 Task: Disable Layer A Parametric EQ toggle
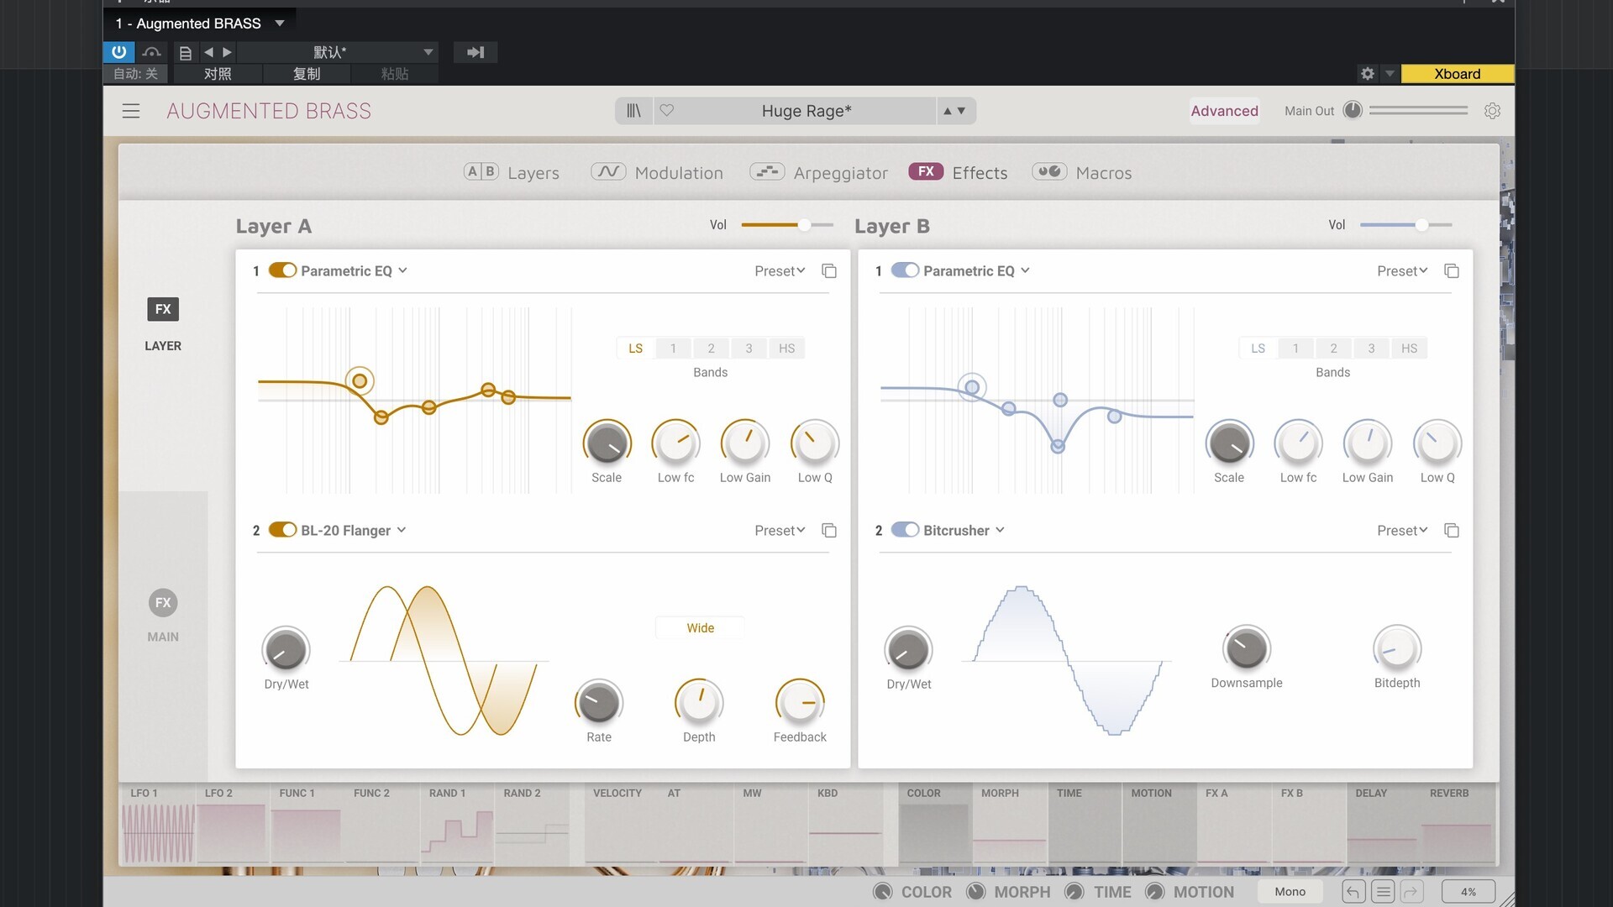[282, 270]
